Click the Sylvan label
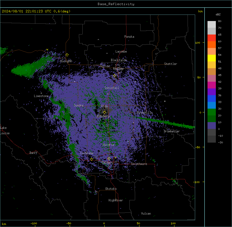232x227 pixels. coord(105,66)
